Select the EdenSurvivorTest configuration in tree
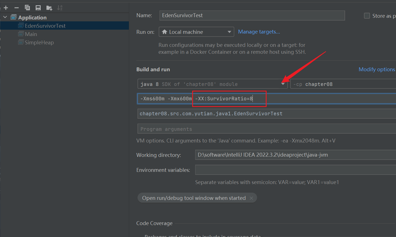Screen dimensions: 396x237 pyautogui.click(x=45, y=26)
